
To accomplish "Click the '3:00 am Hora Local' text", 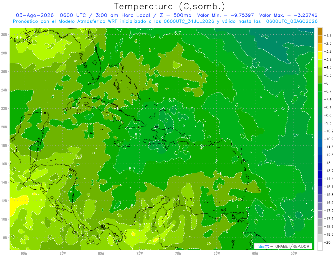I will [122, 15].
